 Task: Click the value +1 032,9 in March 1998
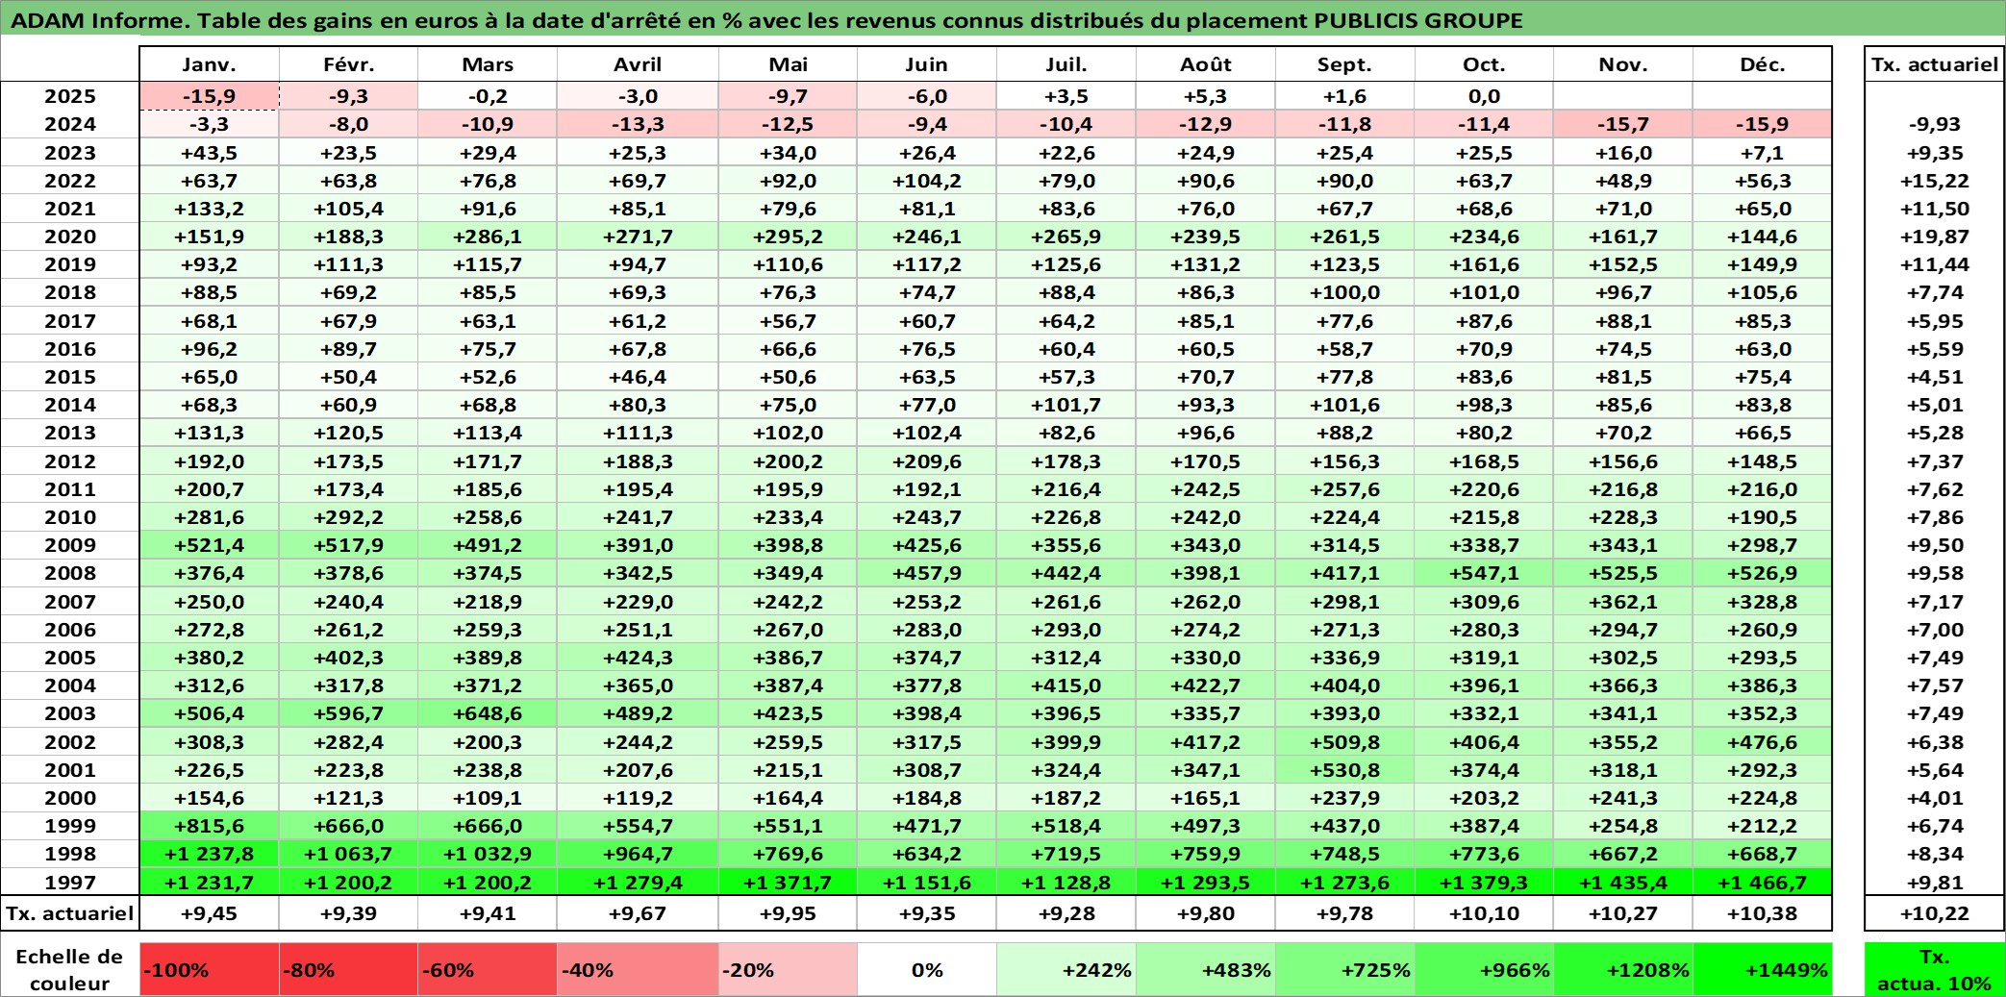488,854
